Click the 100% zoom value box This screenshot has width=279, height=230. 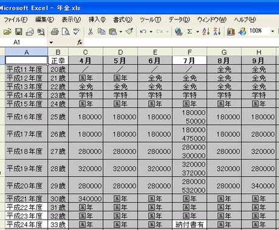coord(259,31)
